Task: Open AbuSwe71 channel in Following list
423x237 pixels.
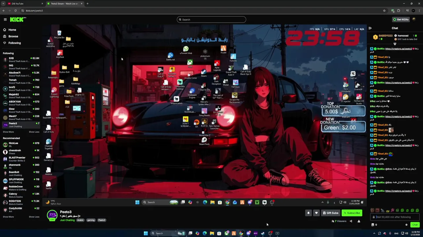Action: click(x=21, y=74)
